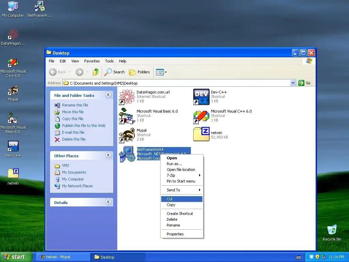Choose Rename in context menu

(182, 225)
